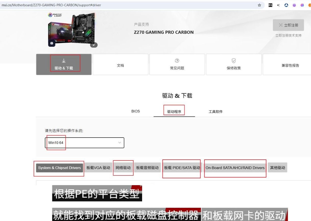Click the download arrow icon above 驱动 & 下载

pyautogui.click(x=64, y=61)
